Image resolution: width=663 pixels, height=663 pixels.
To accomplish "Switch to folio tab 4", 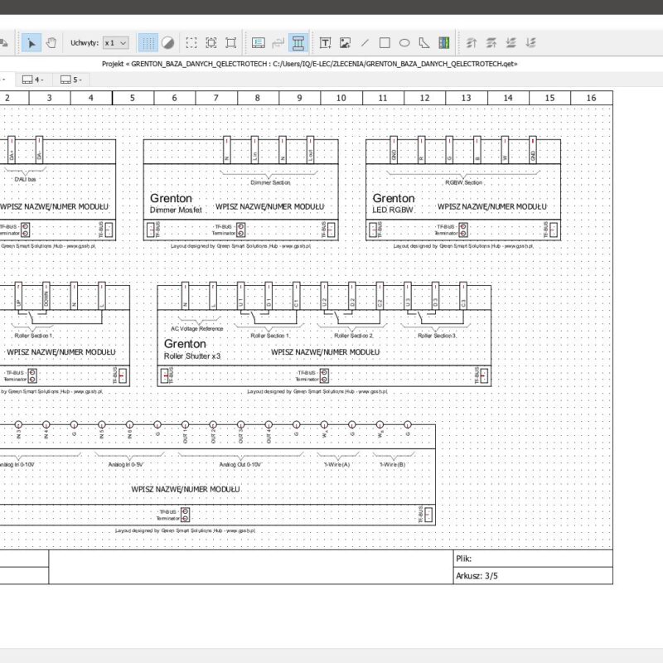I will click(x=33, y=80).
